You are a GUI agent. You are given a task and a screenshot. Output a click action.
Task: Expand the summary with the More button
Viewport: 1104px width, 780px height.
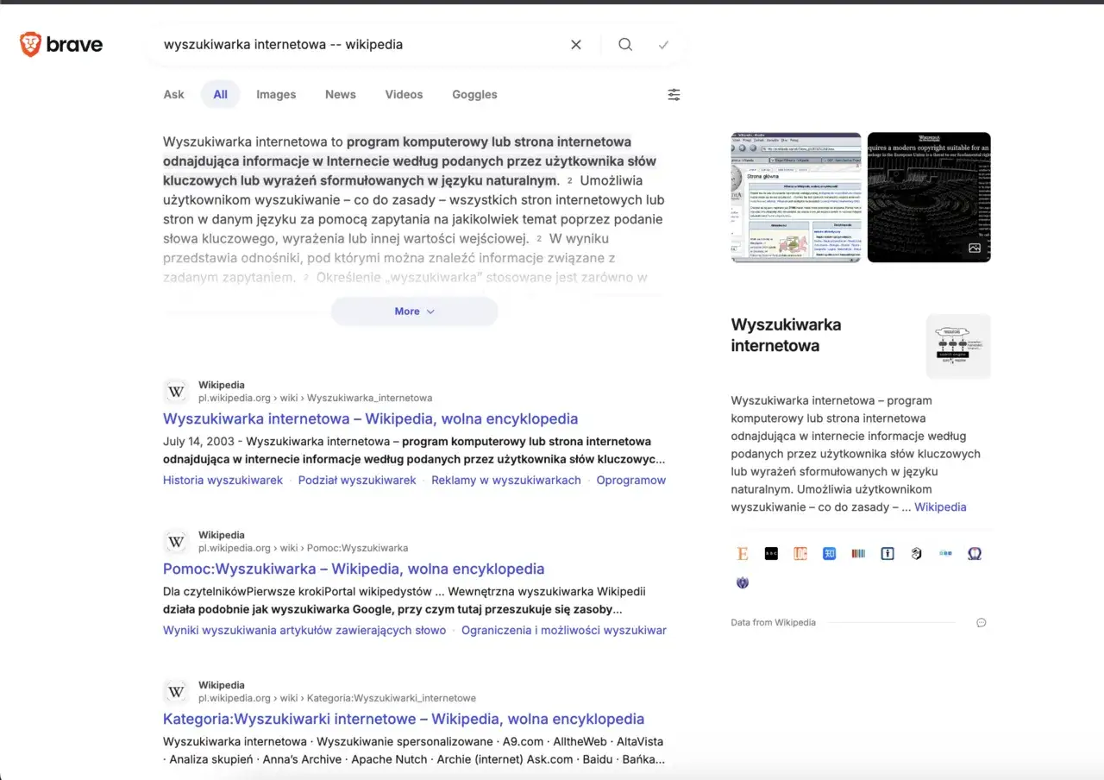pos(415,311)
